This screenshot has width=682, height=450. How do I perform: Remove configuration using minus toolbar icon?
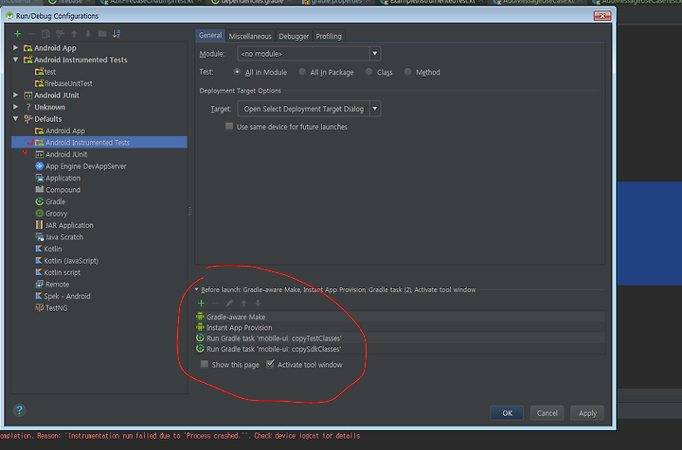31,34
